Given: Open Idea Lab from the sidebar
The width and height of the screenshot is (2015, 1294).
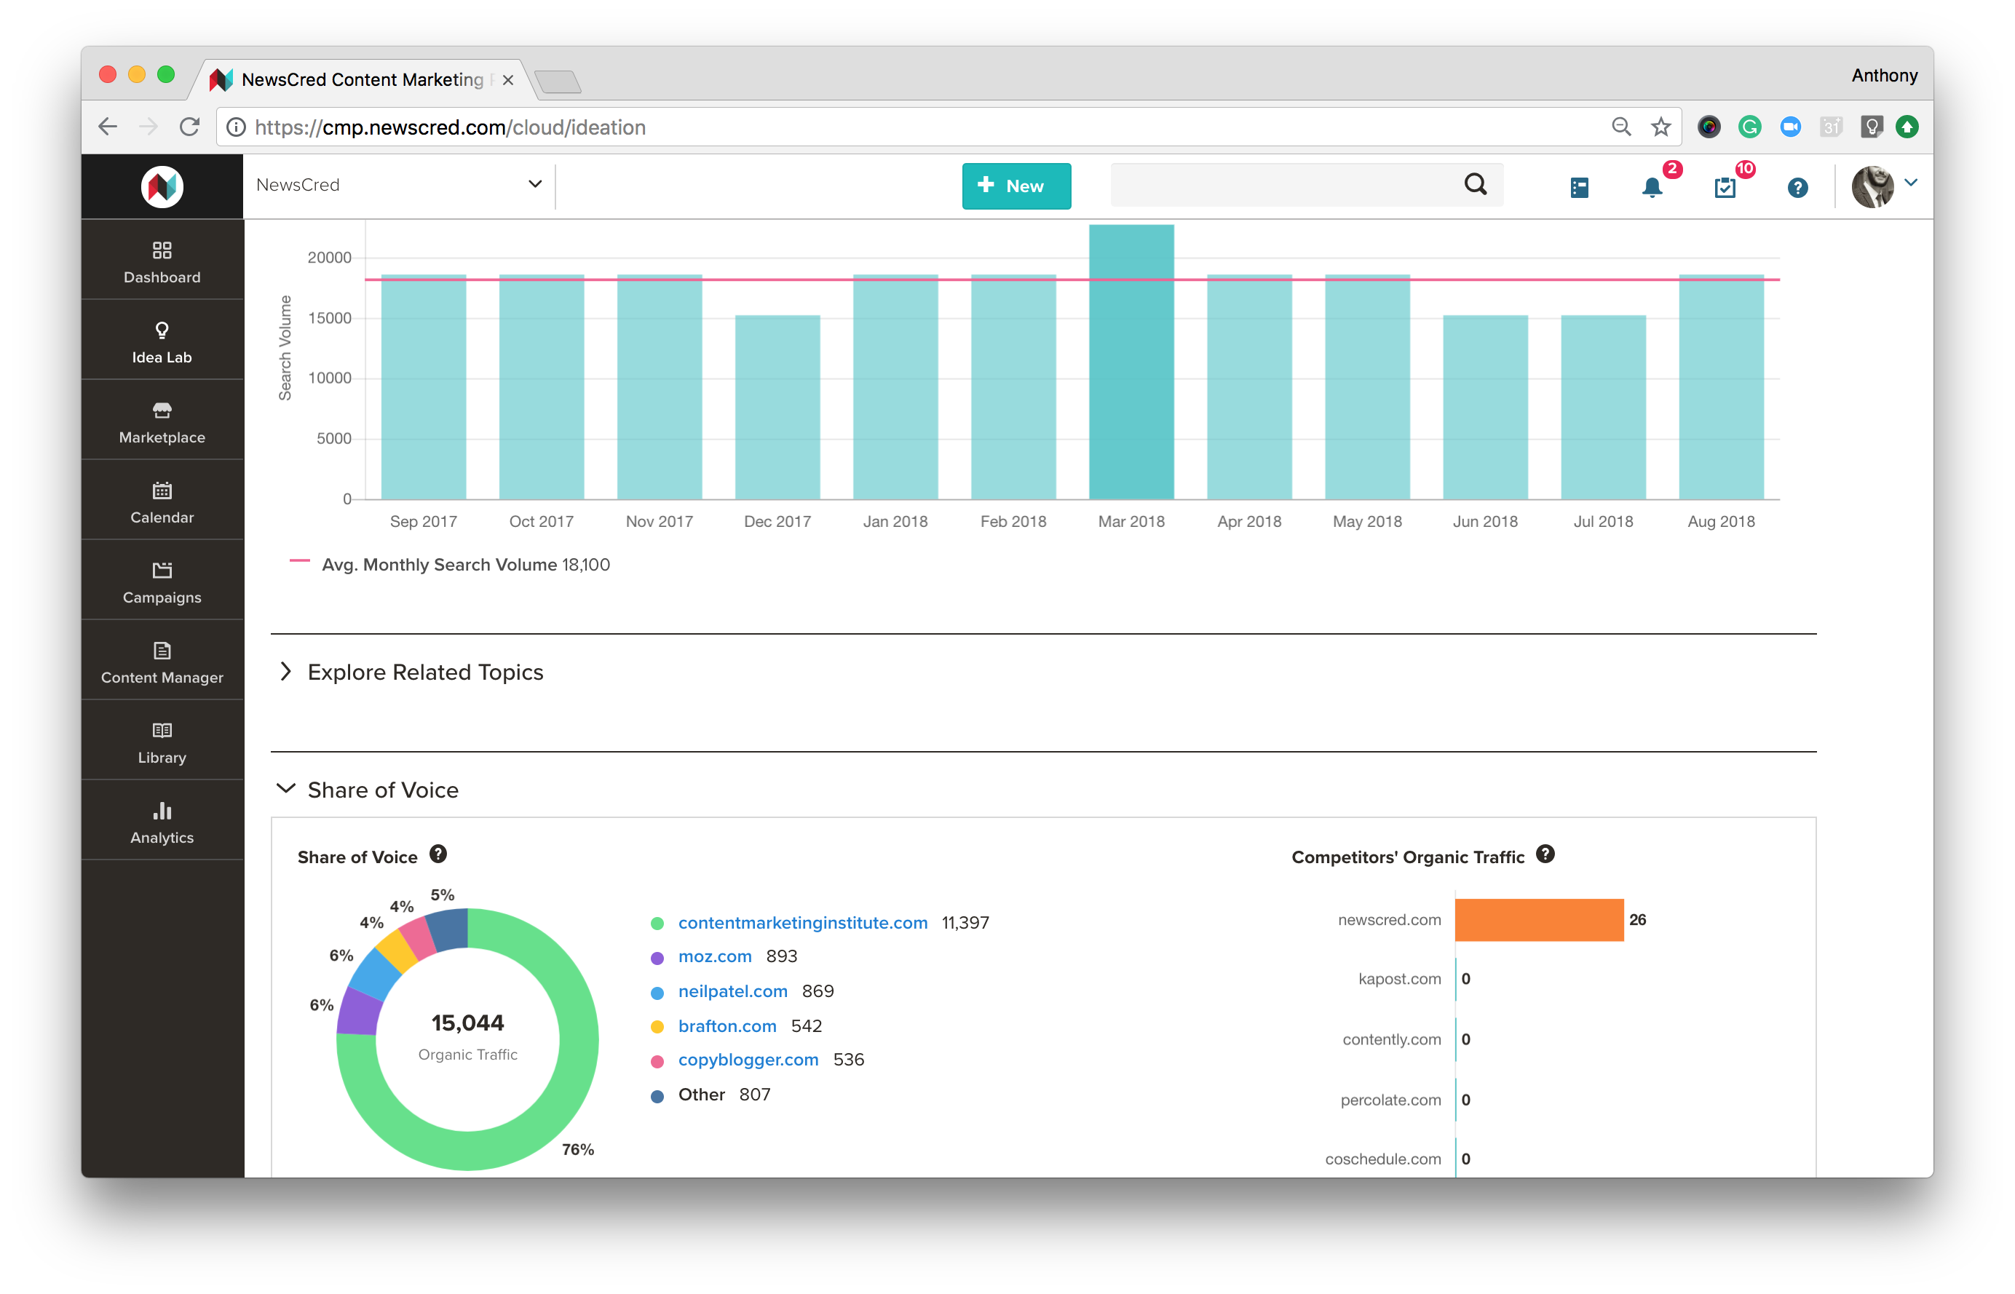Looking at the screenshot, I should point(162,343).
